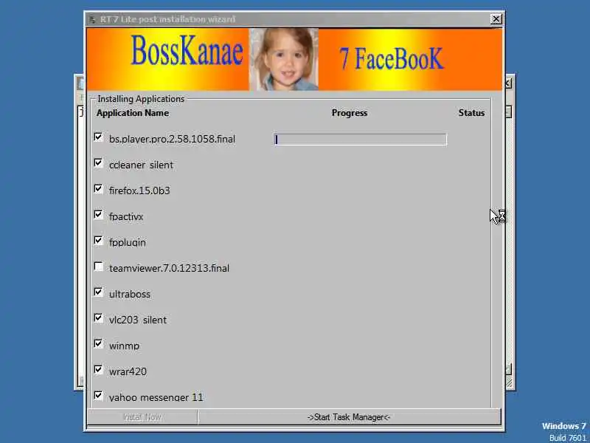
Task: Click the Installing Applications group title
Action: point(141,99)
